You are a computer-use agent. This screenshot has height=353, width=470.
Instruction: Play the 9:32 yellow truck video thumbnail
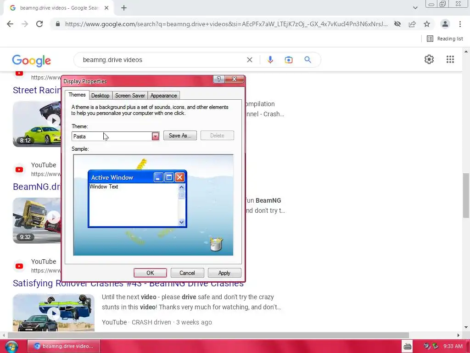(x=37, y=220)
